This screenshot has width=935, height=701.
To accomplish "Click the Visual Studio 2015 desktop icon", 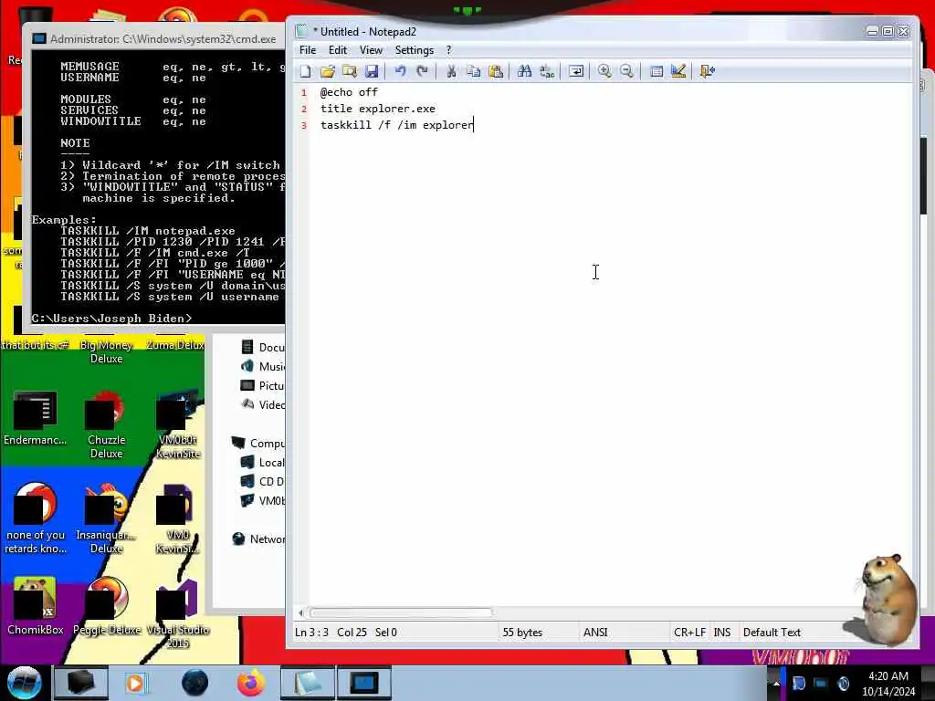I will click(178, 612).
